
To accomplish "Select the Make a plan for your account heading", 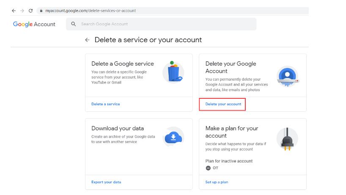I will [231, 132].
